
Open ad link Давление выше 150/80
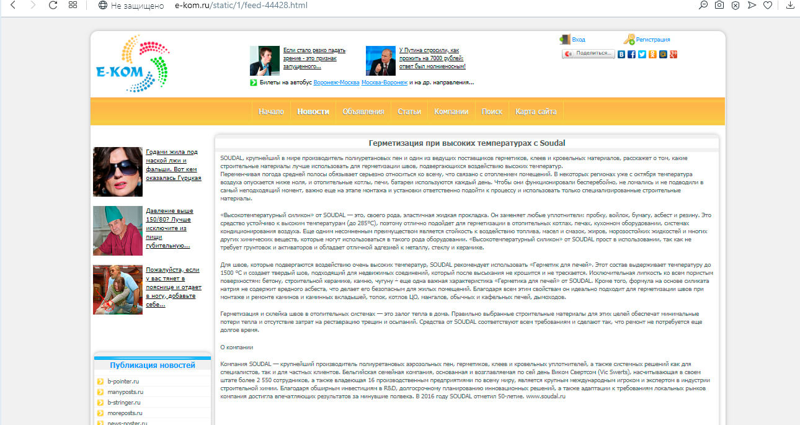click(x=170, y=228)
